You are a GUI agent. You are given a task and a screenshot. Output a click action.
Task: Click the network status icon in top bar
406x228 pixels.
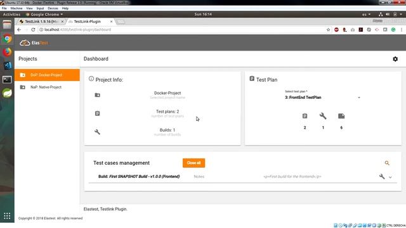click(381, 15)
